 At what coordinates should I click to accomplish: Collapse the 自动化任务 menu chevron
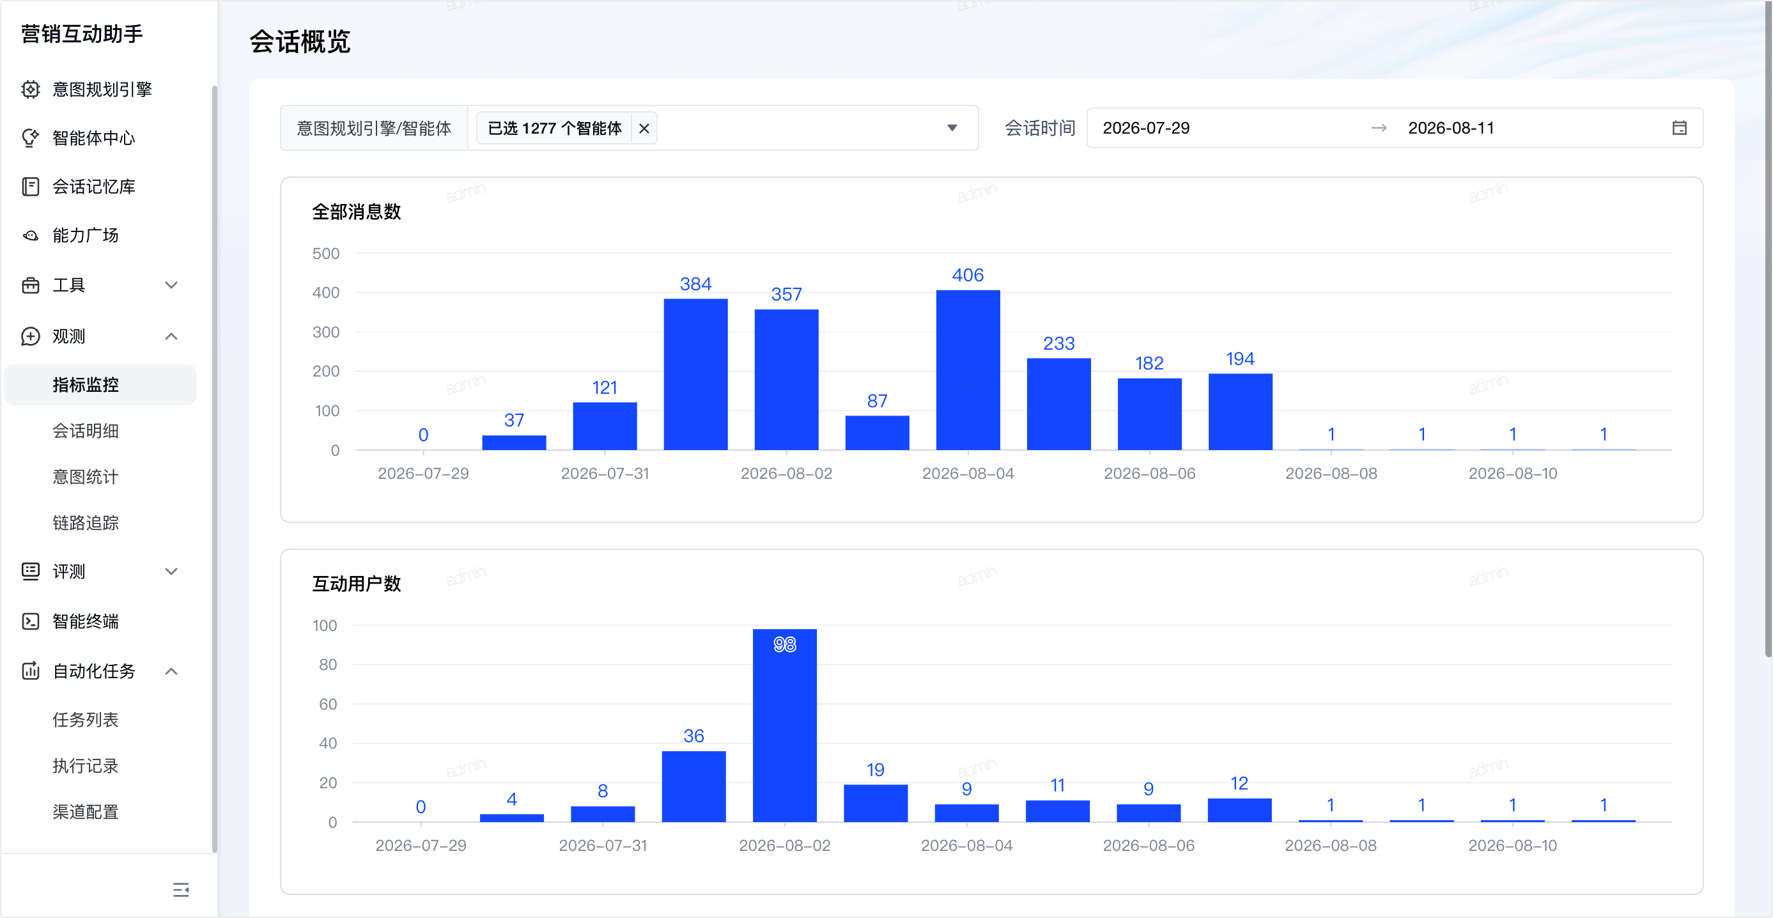(171, 671)
